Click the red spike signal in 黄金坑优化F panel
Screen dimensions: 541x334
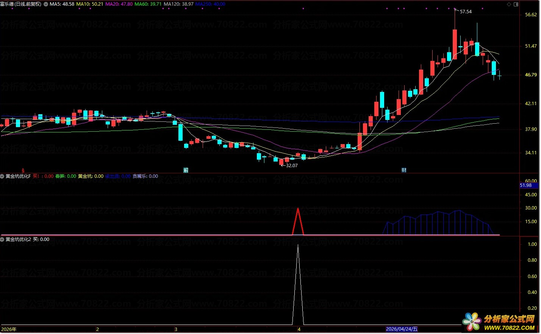298,221
